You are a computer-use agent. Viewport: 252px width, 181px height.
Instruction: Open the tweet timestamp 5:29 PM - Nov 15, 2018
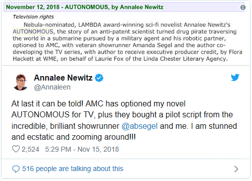(x=82, y=149)
